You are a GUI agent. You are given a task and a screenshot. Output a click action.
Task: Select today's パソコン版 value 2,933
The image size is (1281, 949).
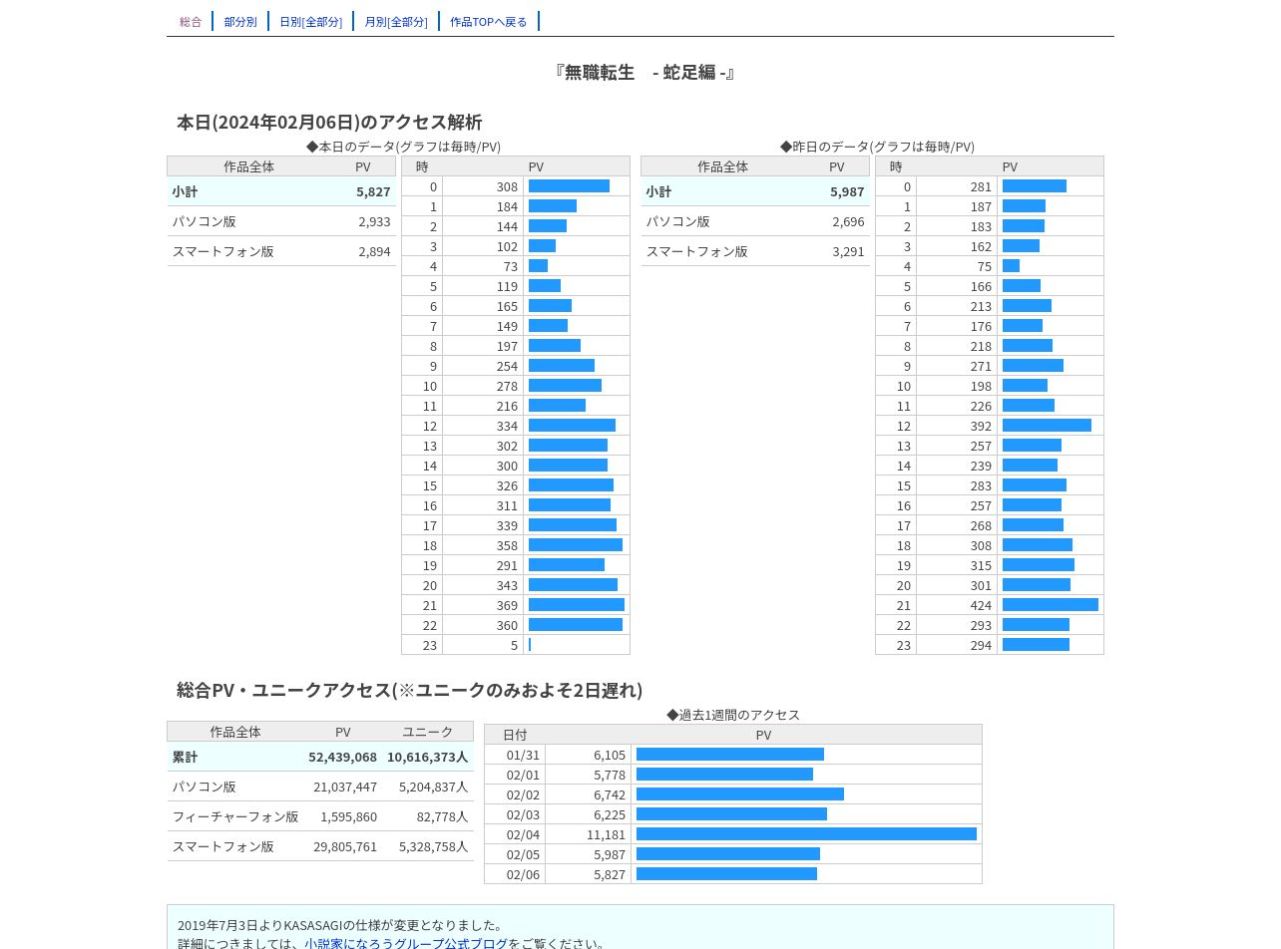[x=374, y=221]
